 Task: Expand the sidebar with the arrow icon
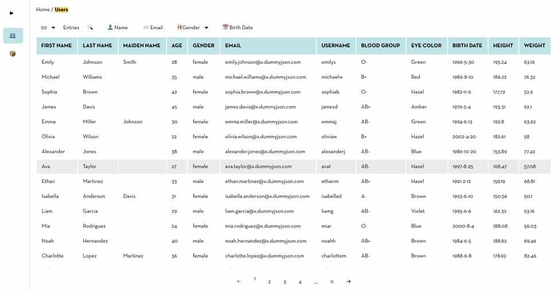[x=11, y=13]
